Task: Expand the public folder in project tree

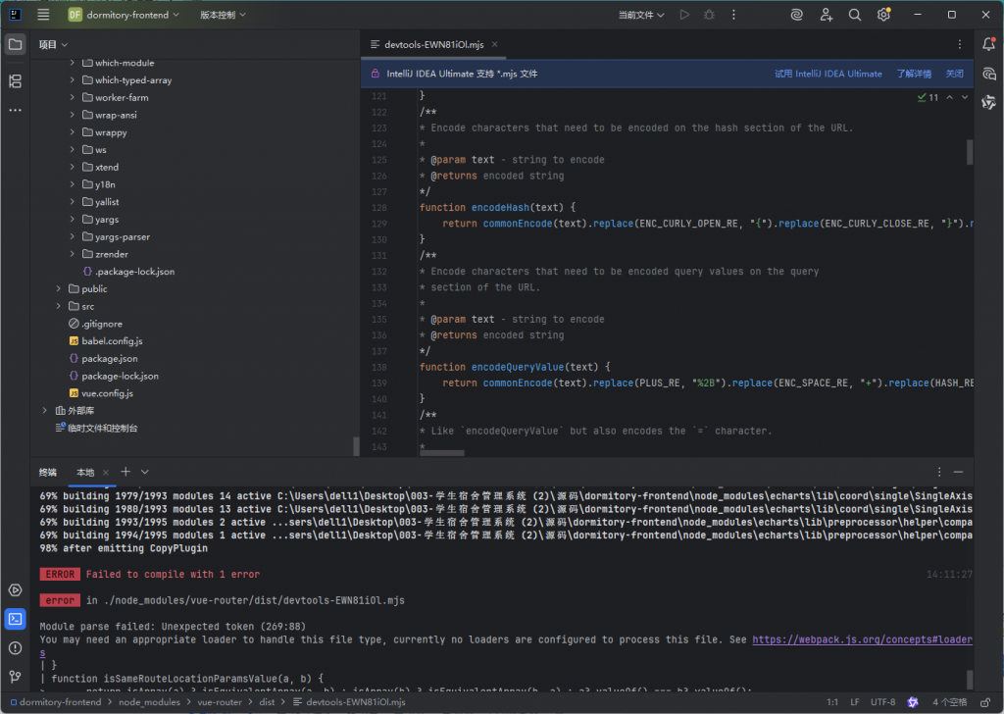Action: [59, 289]
